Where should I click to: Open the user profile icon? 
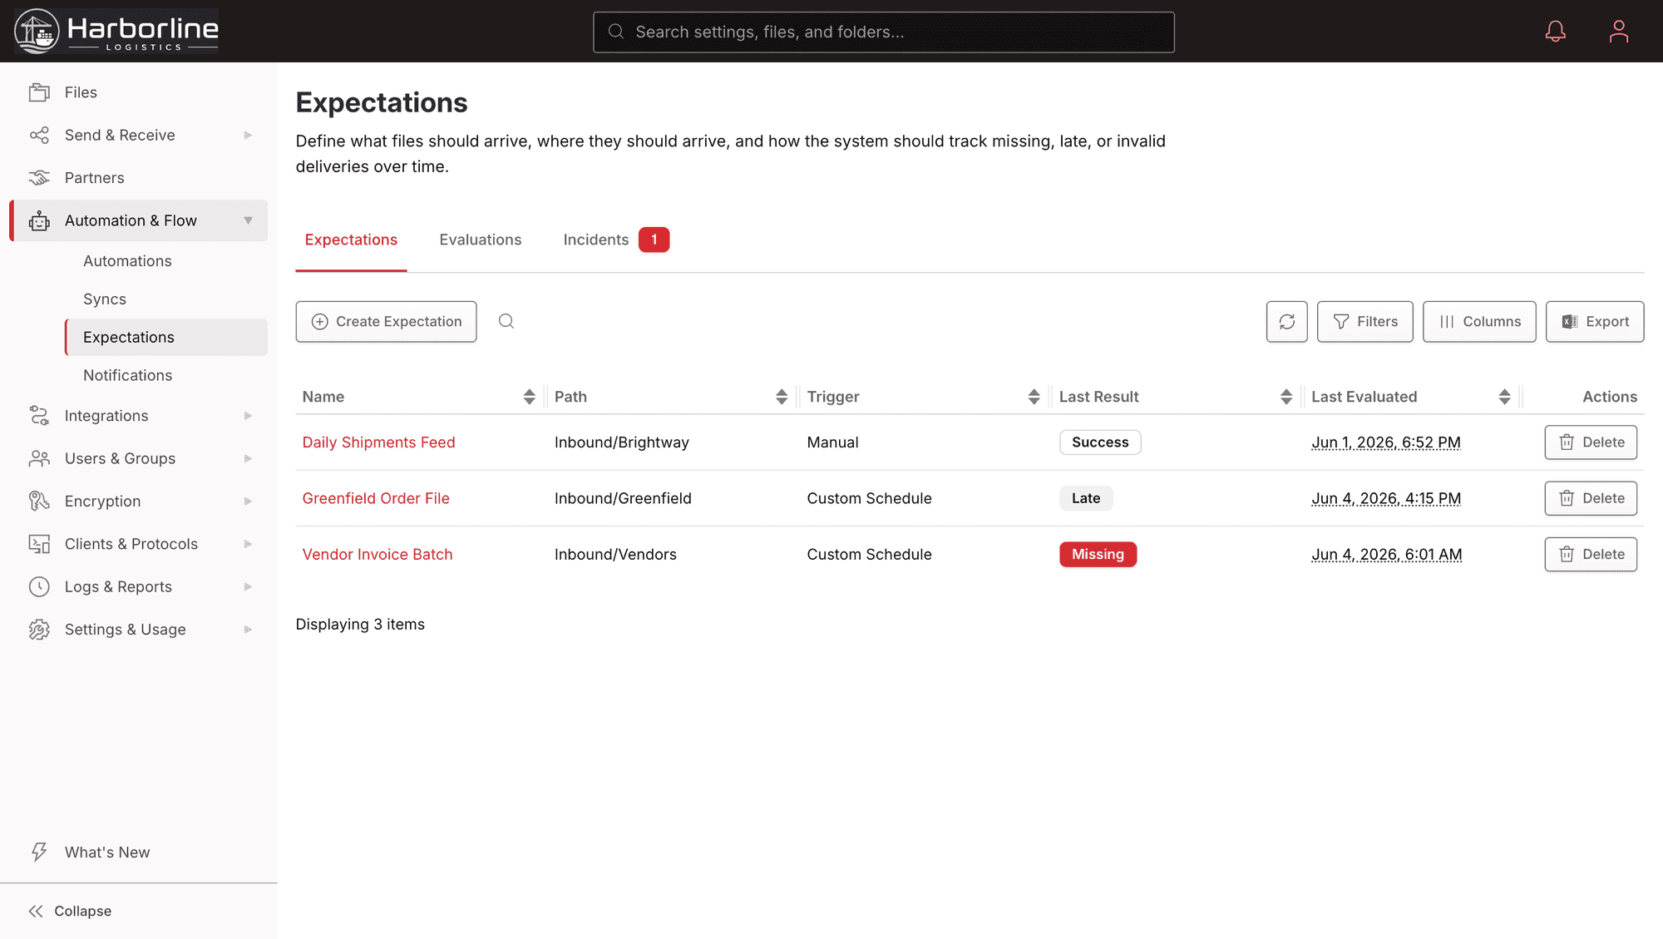click(1618, 32)
